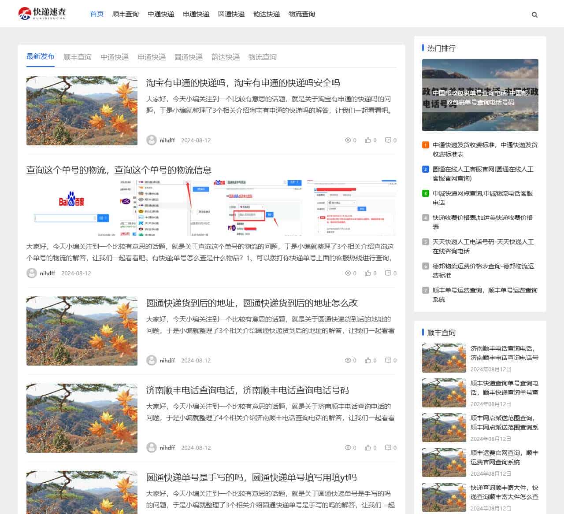The height and width of the screenshot is (514, 564).
Task: Open hot link 快递收费价格表,加运美快递收费价格表
Action: [x=483, y=222]
